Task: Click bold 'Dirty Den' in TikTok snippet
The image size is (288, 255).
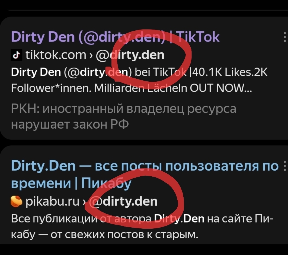Action: (36, 72)
